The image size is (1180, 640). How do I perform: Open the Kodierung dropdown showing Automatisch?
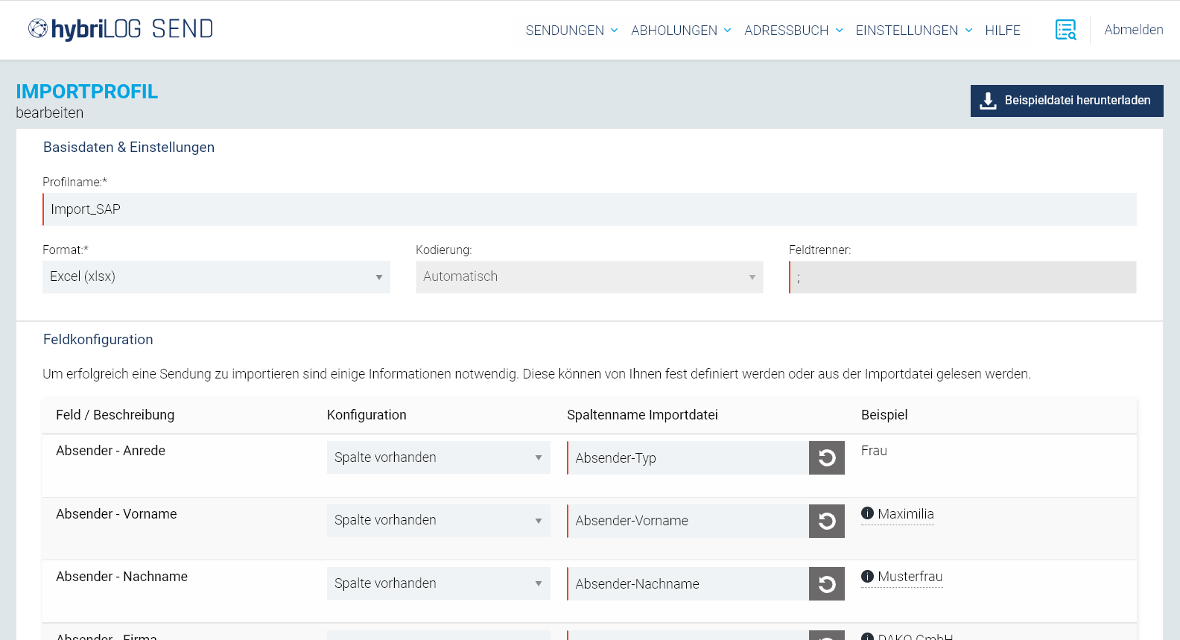(589, 277)
